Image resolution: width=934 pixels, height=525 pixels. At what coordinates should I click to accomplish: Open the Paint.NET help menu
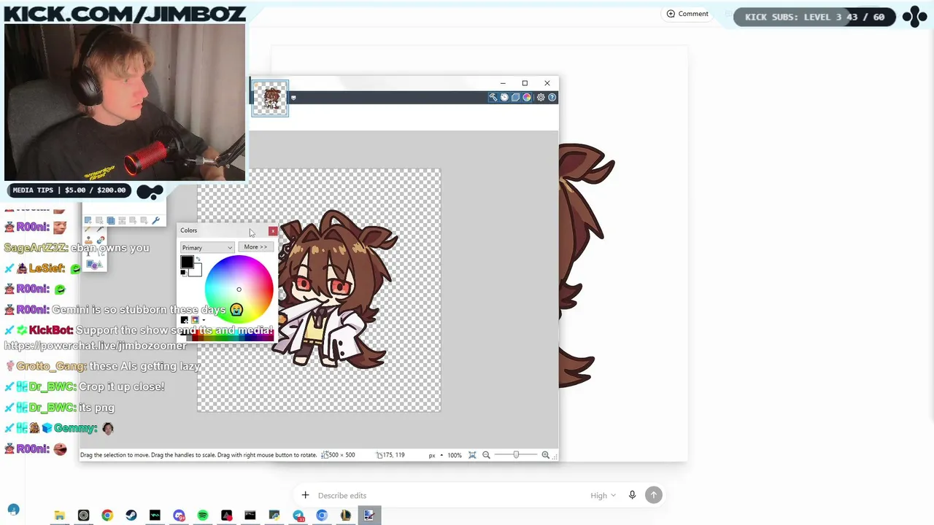point(552,97)
